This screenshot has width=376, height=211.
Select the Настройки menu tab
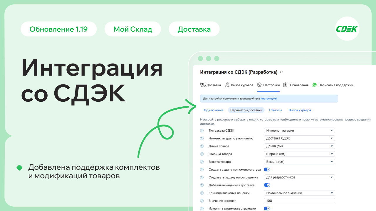pos(268,85)
